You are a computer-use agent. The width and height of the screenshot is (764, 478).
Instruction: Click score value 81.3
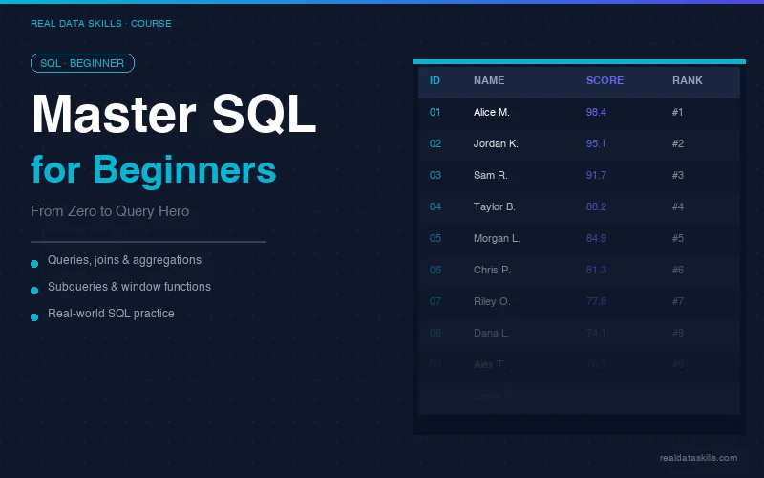click(596, 271)
